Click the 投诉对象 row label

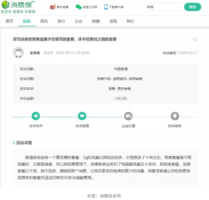point(27,69)
